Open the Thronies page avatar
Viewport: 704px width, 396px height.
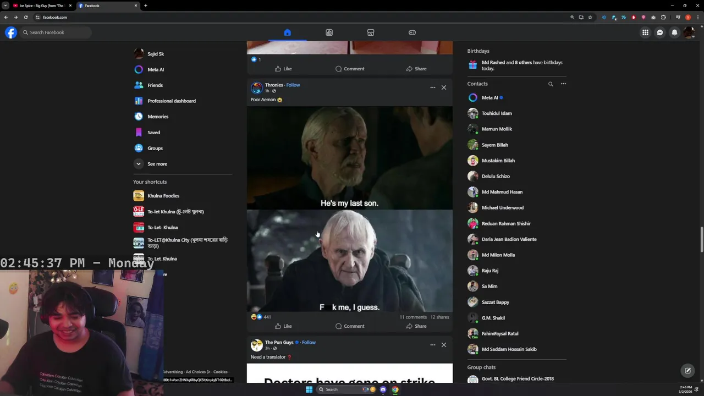[256, 87]
